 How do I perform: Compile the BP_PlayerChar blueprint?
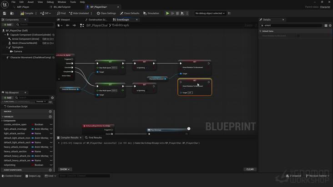[x=27, y=13]
